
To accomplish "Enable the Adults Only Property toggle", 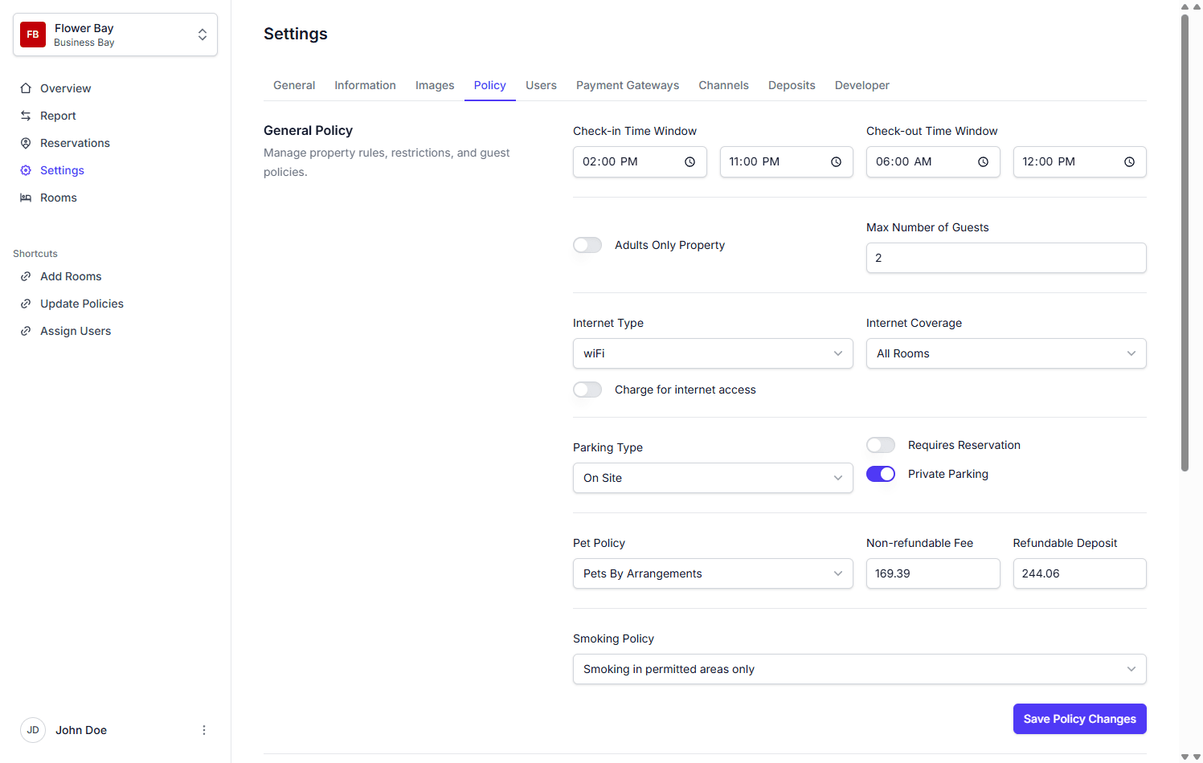I will coord(587,245).
